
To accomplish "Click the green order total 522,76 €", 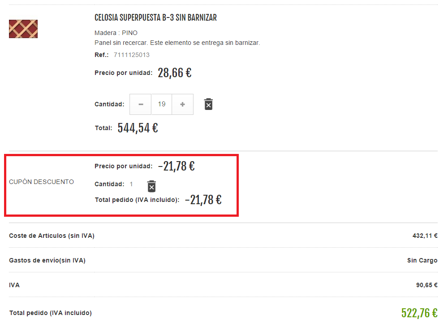I will pyautogui.click(x=419, y=313).
